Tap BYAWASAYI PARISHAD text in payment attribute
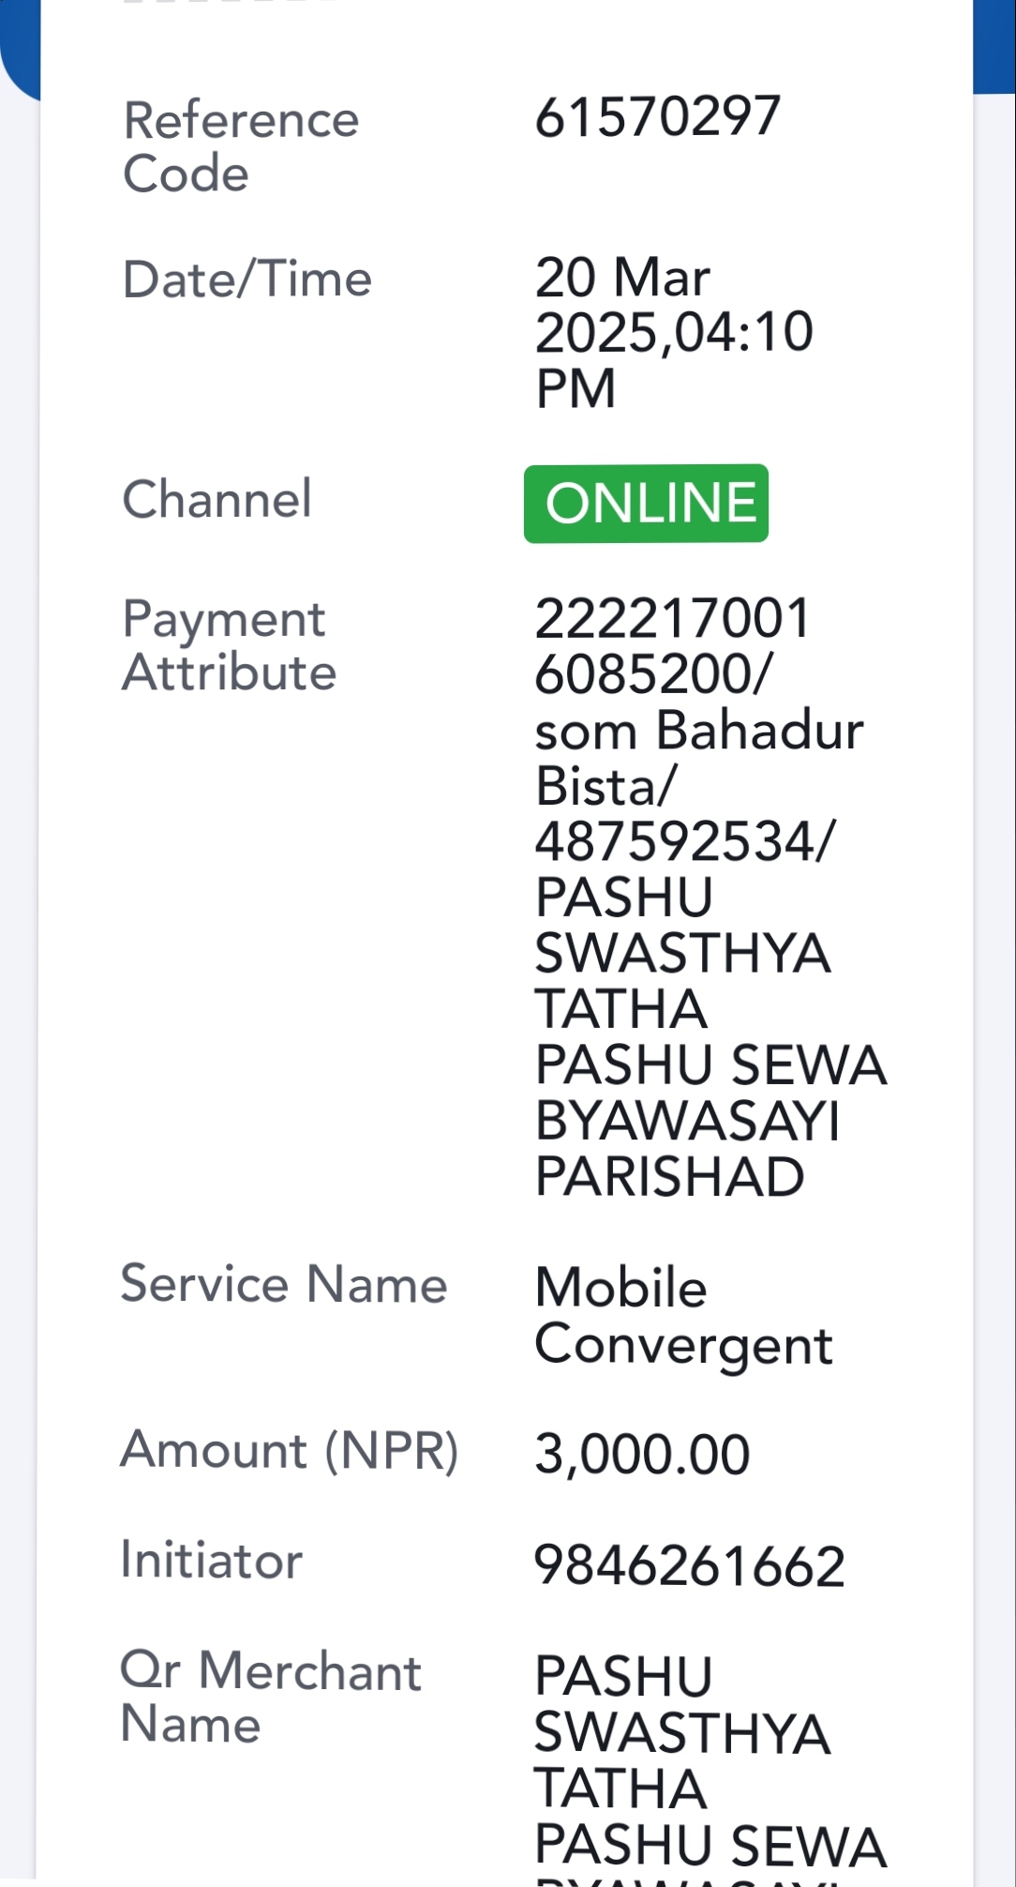Viewport: 1016px width, 1887px height. (687, 1149)
